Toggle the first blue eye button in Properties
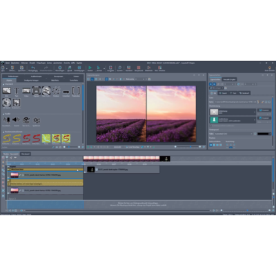 click(211, 84)
